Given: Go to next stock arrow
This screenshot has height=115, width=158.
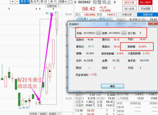Looking at the screenshot, I should [115, 2].
